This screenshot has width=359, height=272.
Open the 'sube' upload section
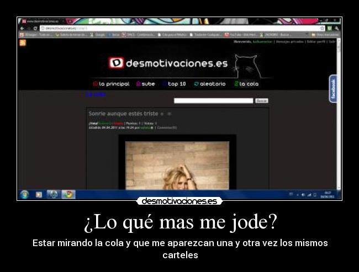pyautogui.click(x=146, y=84)
